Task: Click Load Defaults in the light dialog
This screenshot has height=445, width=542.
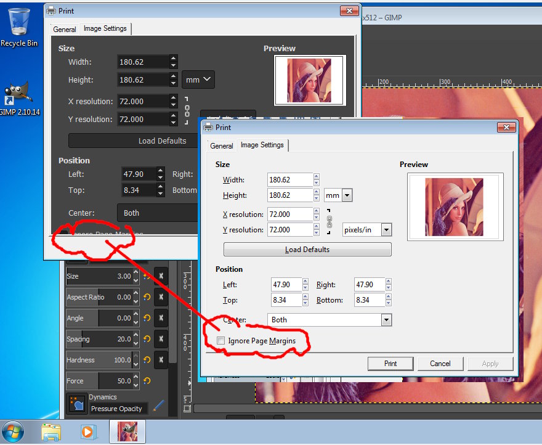Action: tap(307, 250)
